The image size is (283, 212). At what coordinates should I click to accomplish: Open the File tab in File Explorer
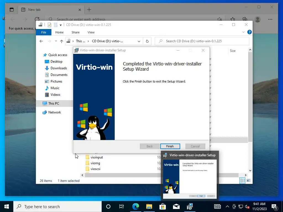[x=44, y=32]
